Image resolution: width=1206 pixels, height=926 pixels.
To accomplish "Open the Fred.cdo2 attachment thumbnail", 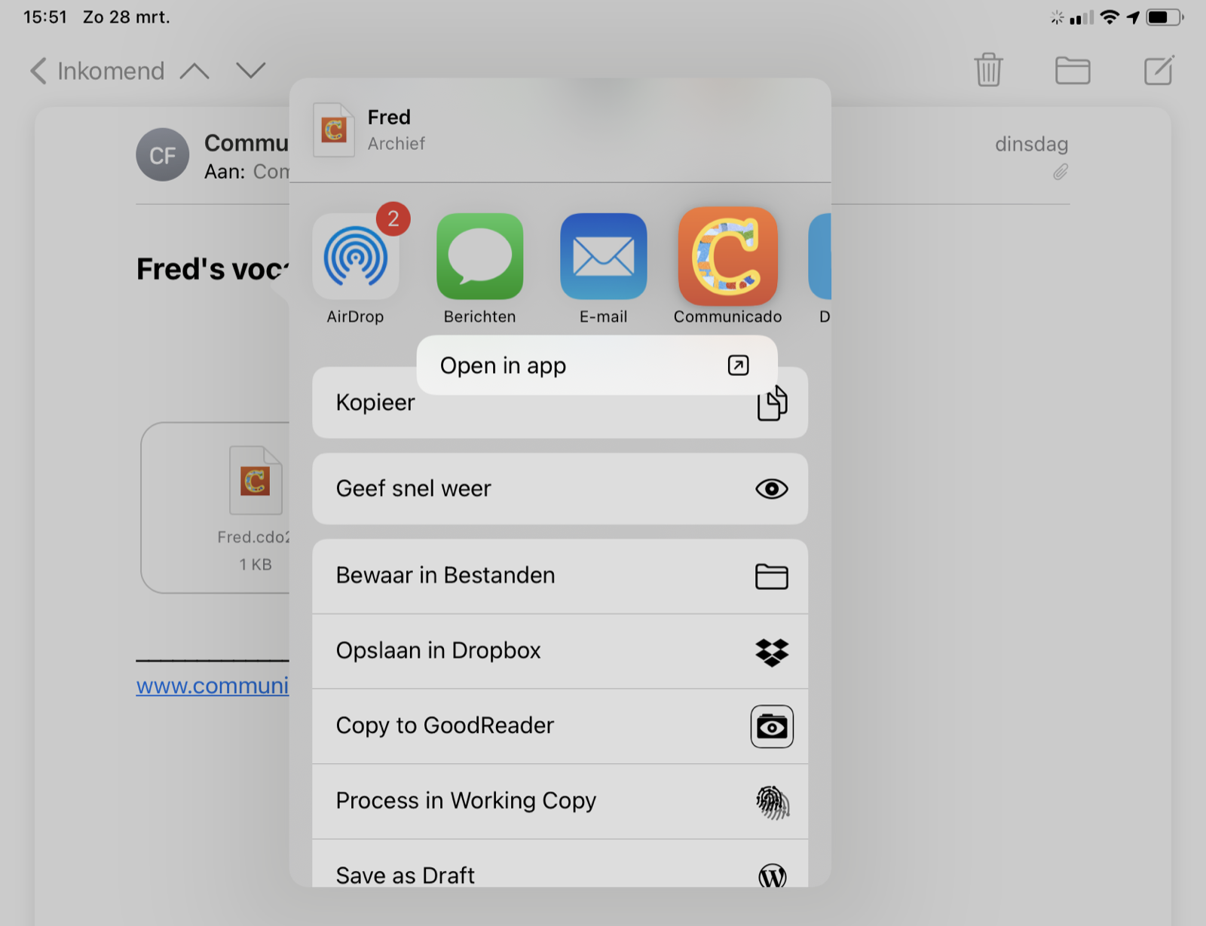I will pyautogui.click(x=216, y=507).
